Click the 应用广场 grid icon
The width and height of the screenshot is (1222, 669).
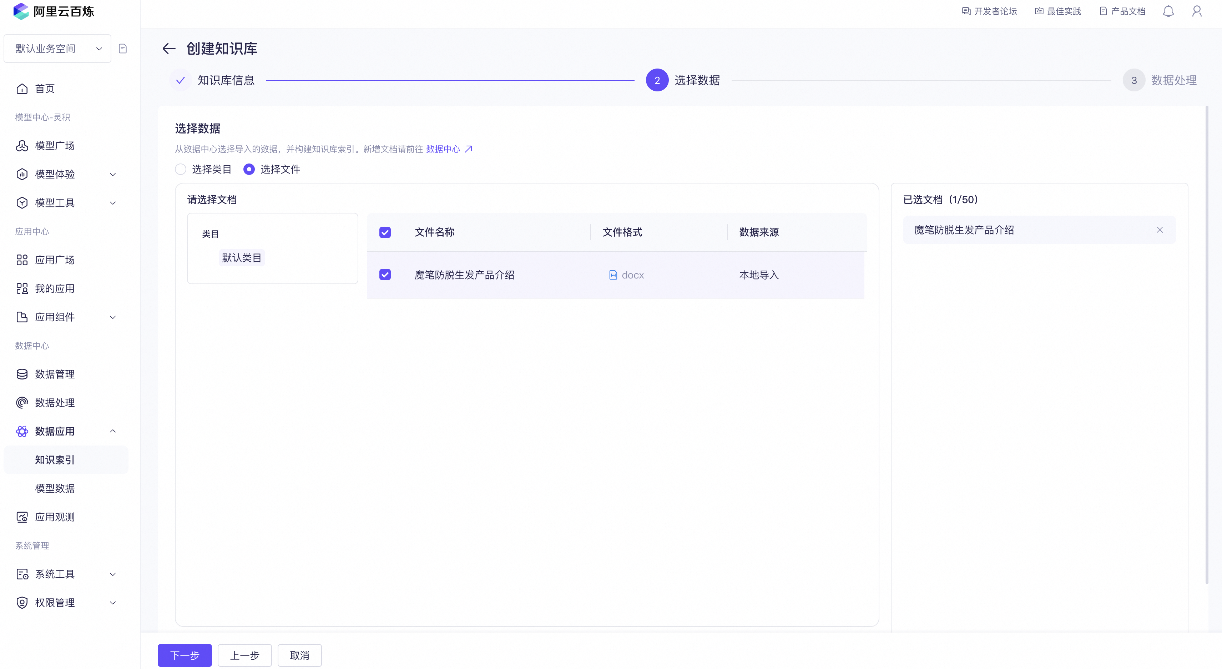pyautogui.click(x=22, y=260)
